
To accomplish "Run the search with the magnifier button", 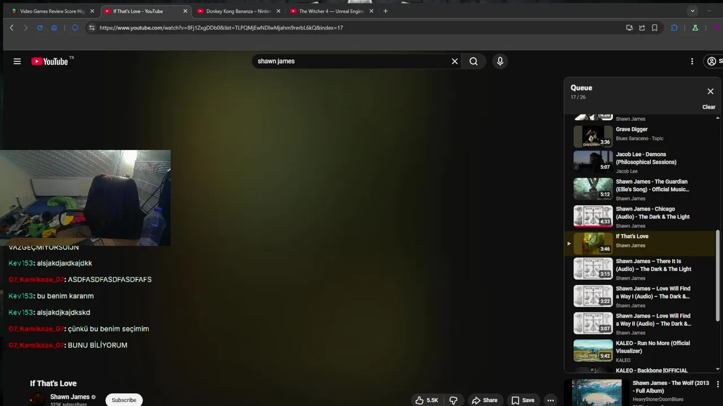I will point(473,61).
